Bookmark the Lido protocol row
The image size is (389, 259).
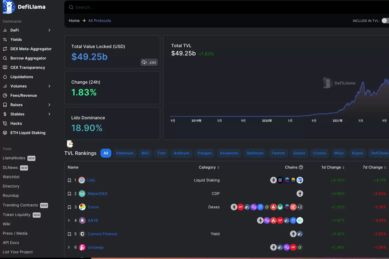(x=69, y=180)
